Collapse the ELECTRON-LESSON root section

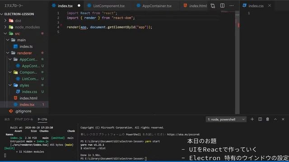2,14
